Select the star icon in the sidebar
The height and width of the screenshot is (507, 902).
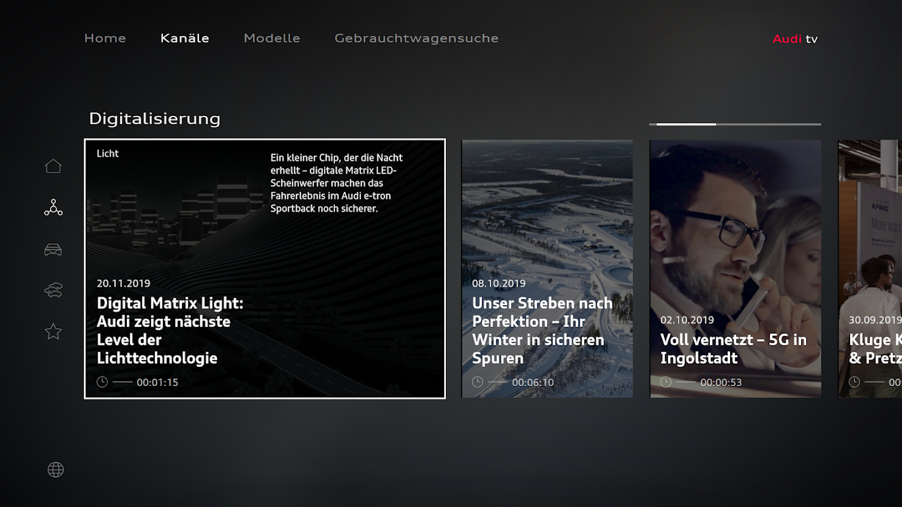53,331
